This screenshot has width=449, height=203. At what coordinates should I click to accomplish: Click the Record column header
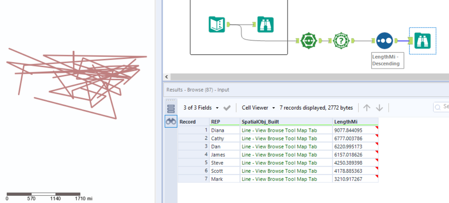[x=194, y=122]
